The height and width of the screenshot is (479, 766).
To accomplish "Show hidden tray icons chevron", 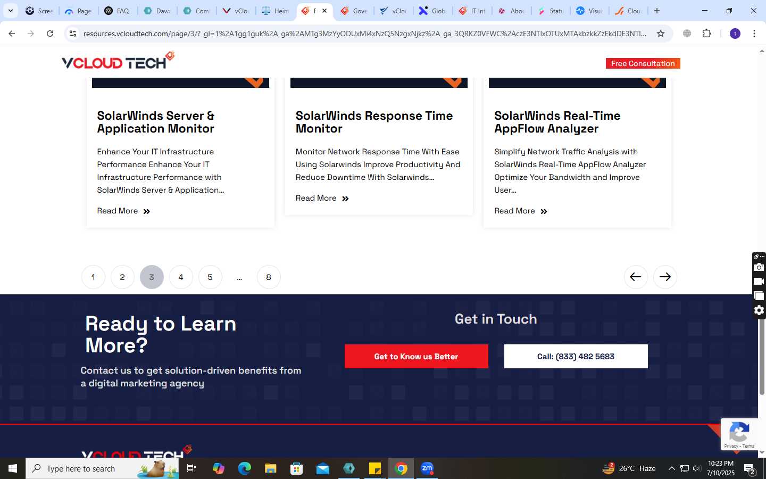I will [x=671, y=468].
